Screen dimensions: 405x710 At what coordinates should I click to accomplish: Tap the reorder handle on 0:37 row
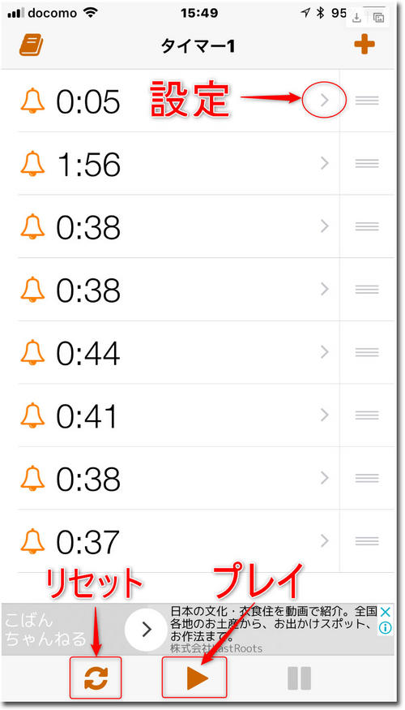[x=367, y=540]
